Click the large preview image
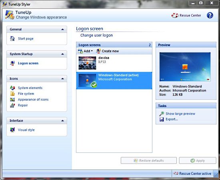 pyautogui.click(x=185, y=67)
